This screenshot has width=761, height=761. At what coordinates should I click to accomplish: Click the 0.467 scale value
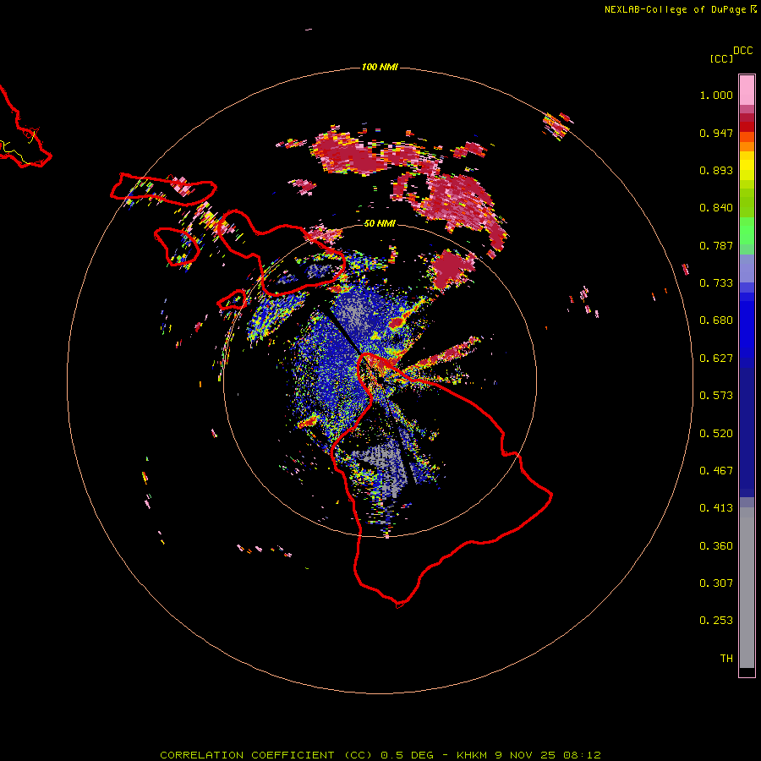[x=716, y=471]
